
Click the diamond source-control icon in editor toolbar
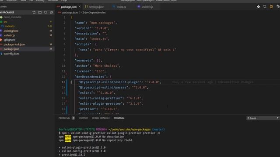(259, 7)
